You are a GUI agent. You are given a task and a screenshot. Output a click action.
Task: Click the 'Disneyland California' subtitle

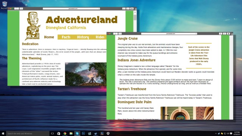coord(66,28)
